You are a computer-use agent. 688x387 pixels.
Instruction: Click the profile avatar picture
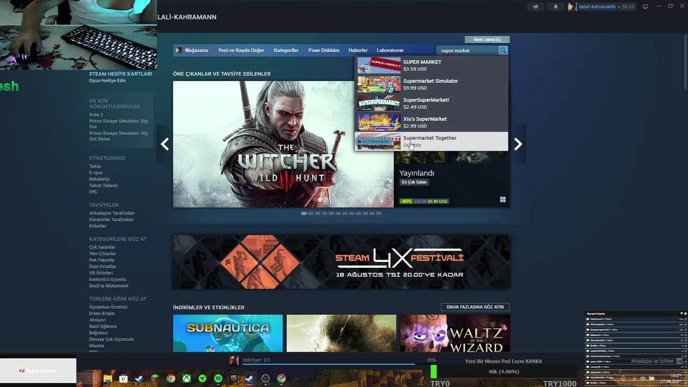coord(571,7)
